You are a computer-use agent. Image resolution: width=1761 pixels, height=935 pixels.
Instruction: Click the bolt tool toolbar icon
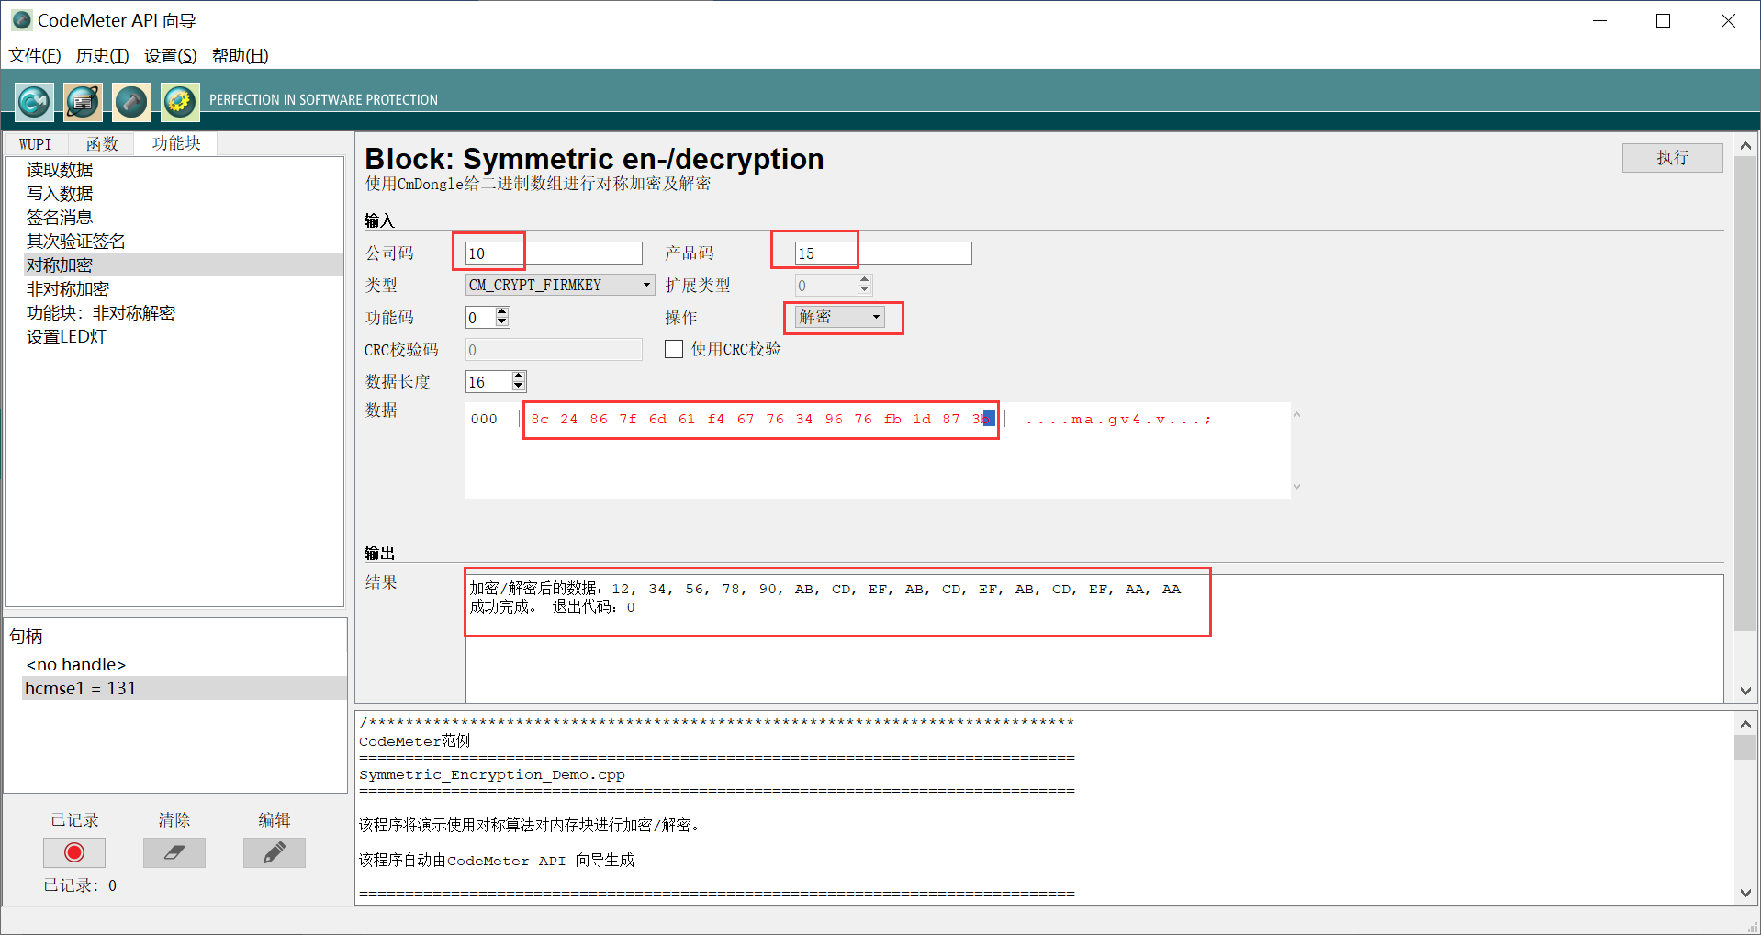[x=131, y=101]
